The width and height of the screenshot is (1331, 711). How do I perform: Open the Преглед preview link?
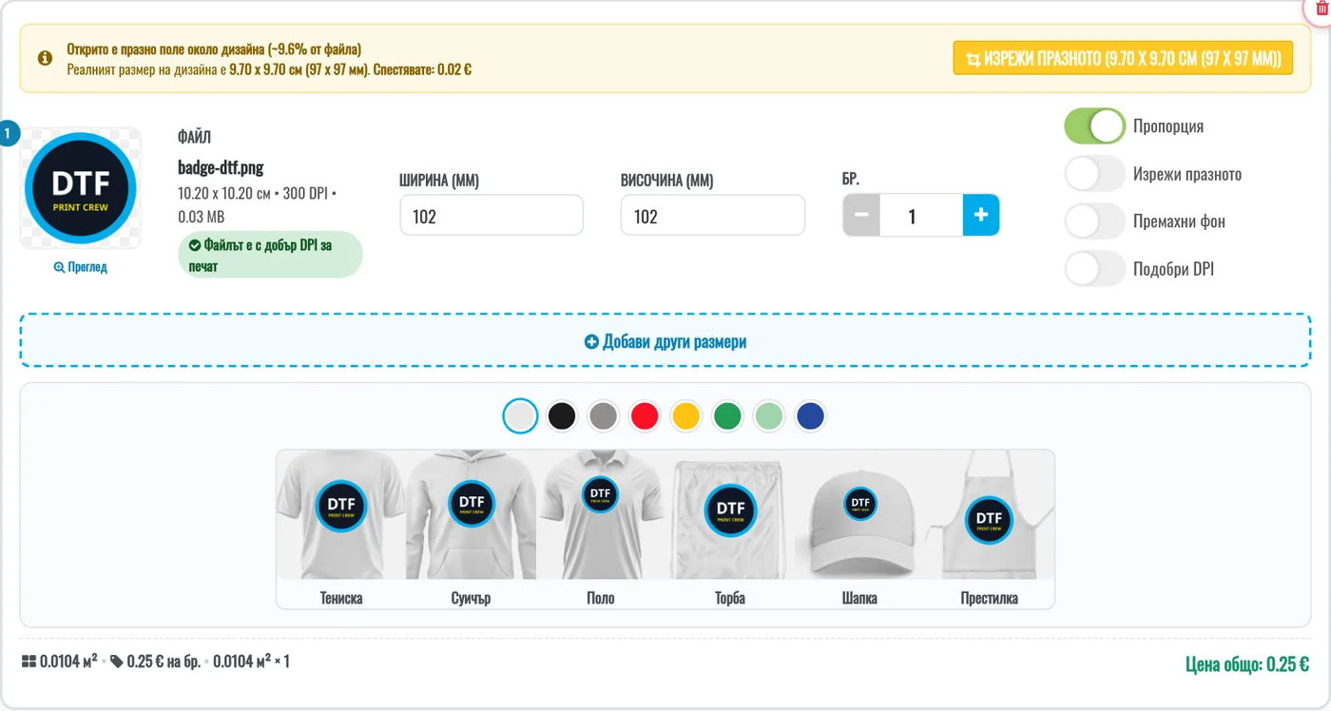(81, 267)
